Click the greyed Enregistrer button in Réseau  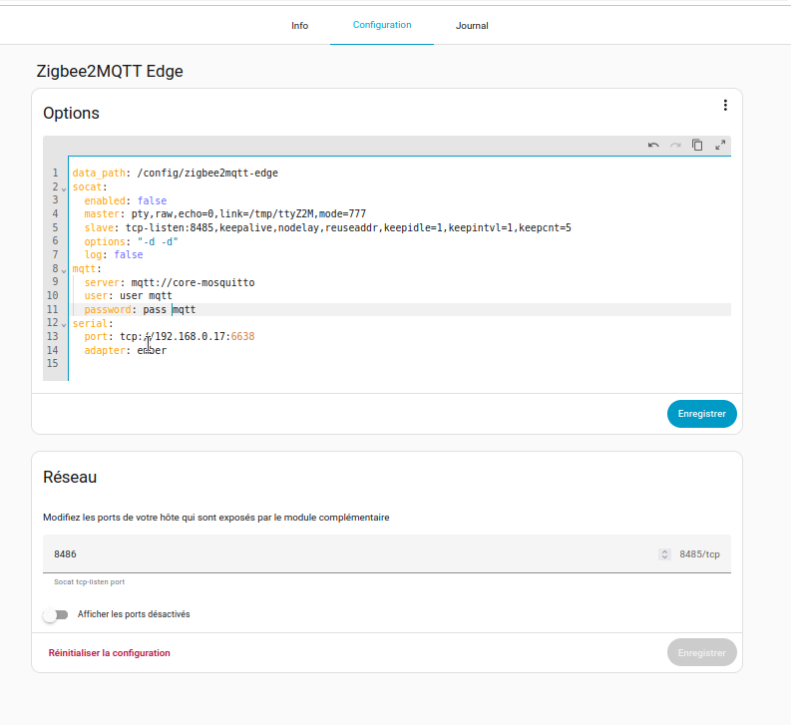701,652
